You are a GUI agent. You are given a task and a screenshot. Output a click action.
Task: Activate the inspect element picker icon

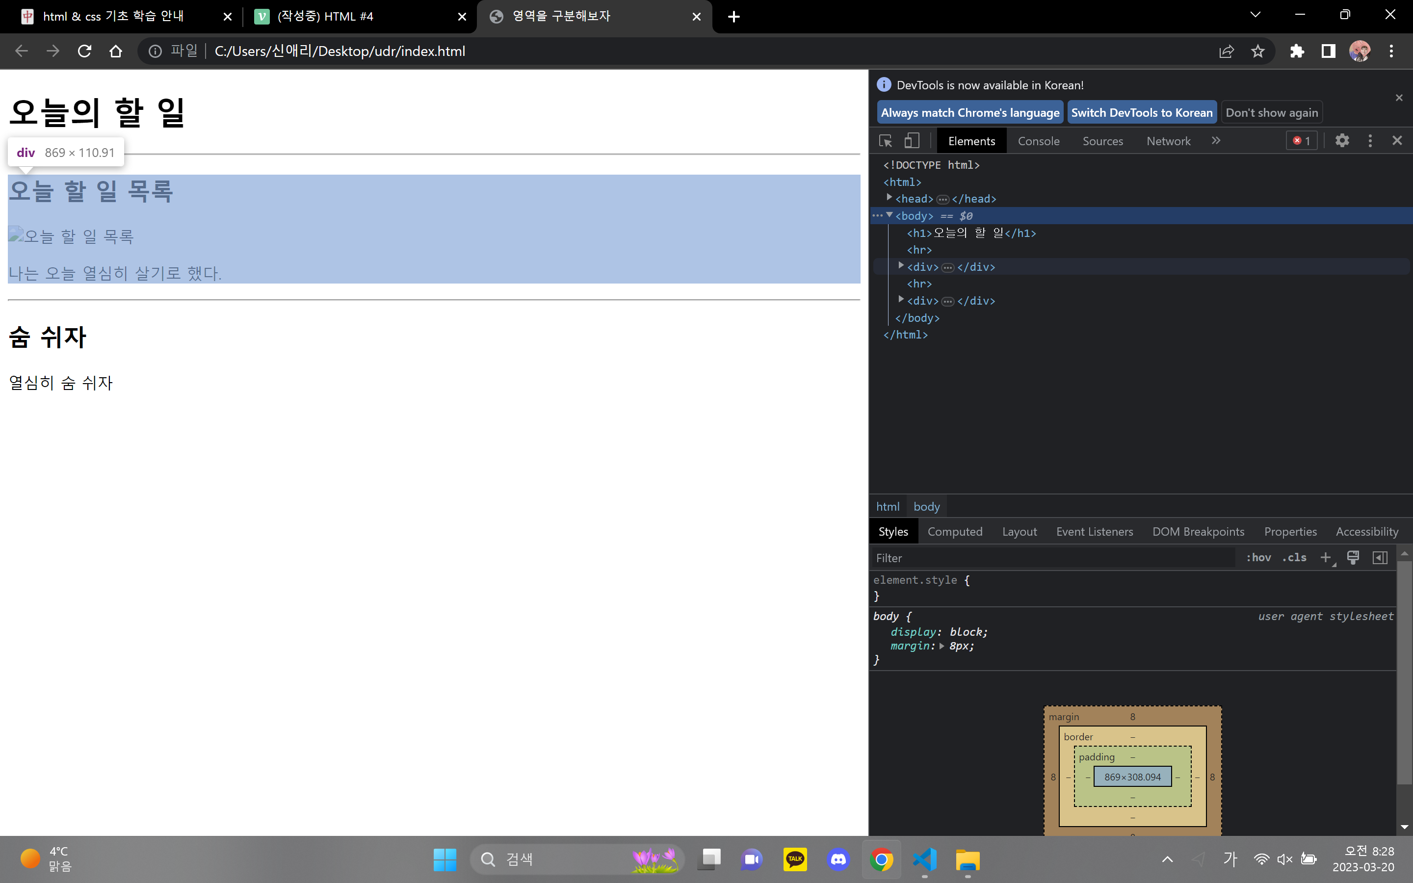(x=885, y=141)
